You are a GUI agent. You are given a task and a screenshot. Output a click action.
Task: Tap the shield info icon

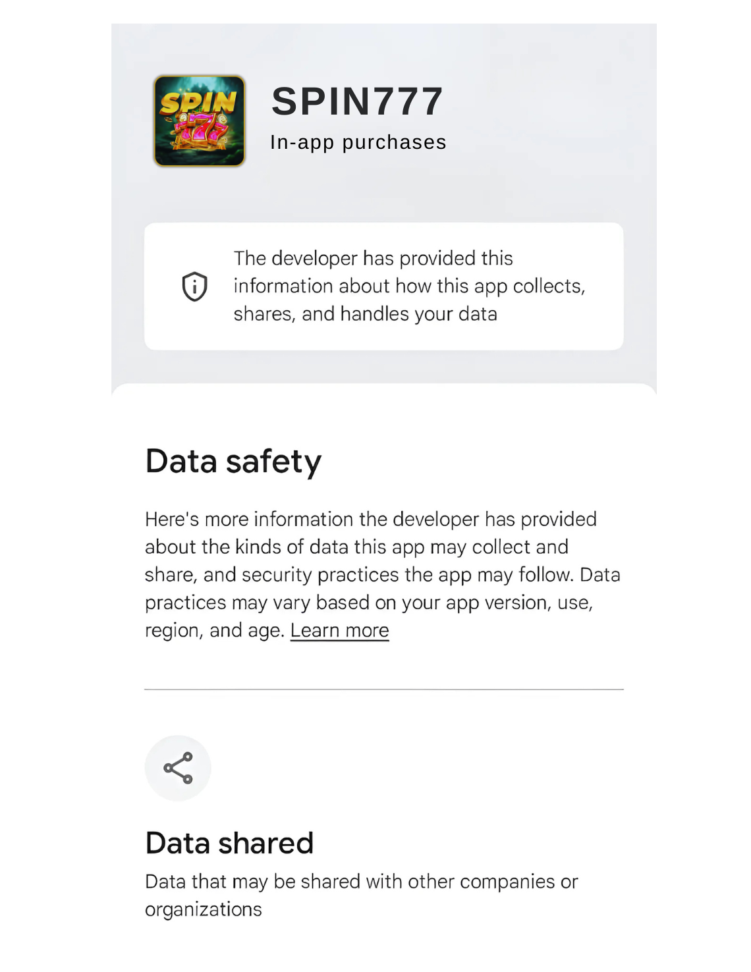point(194,286)
